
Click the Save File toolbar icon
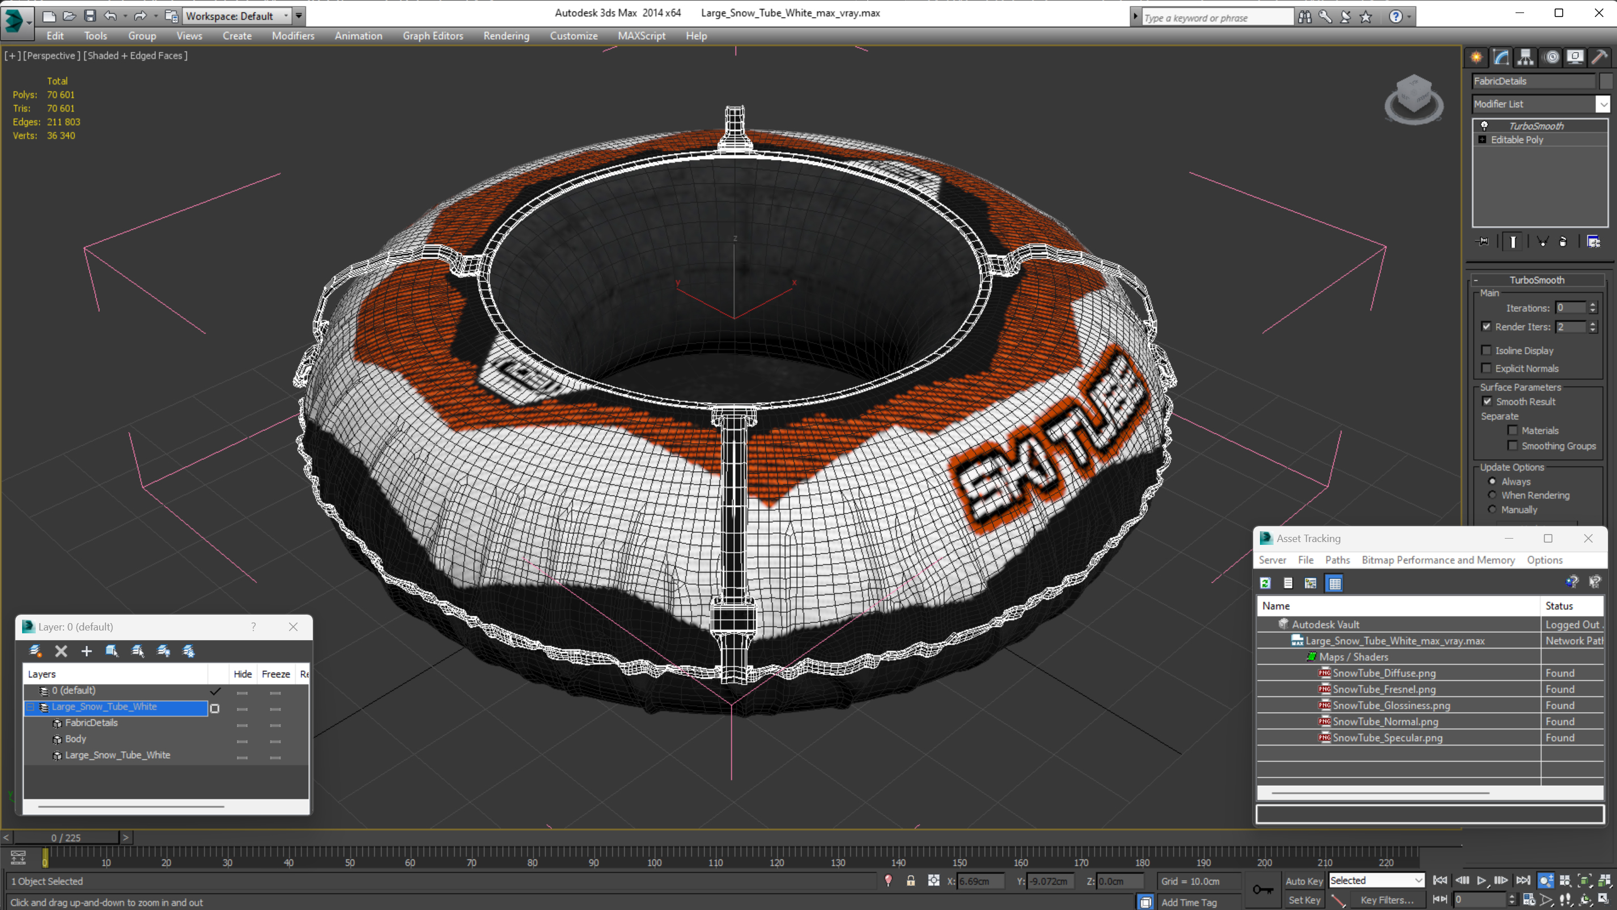click(x=90, y=16)
